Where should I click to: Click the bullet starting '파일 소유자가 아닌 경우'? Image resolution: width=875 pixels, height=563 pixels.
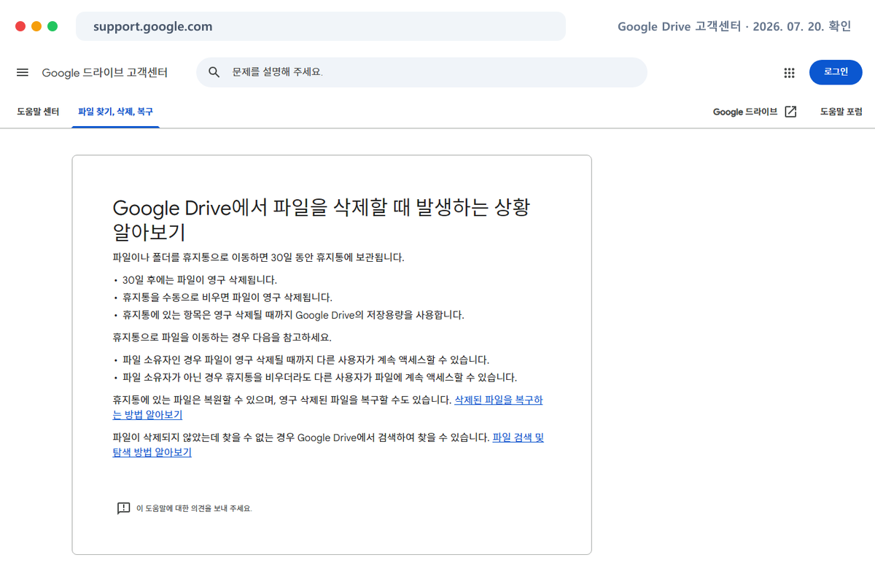(319, 377)
